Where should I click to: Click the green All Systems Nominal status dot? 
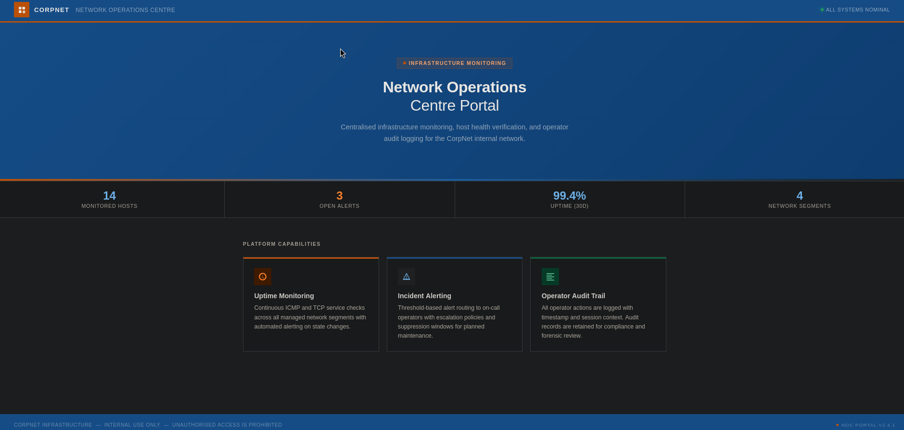point(822,10)
